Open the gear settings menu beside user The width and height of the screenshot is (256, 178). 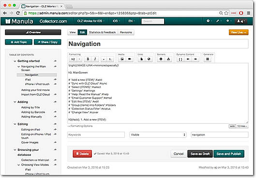228,21
